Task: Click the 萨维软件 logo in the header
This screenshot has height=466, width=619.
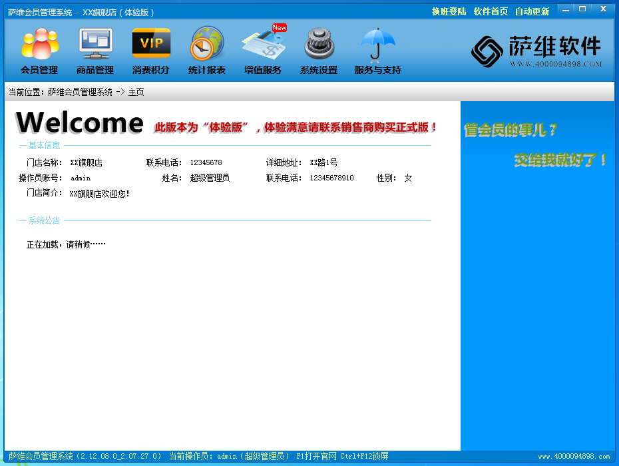Action: (x=536, y=51)
